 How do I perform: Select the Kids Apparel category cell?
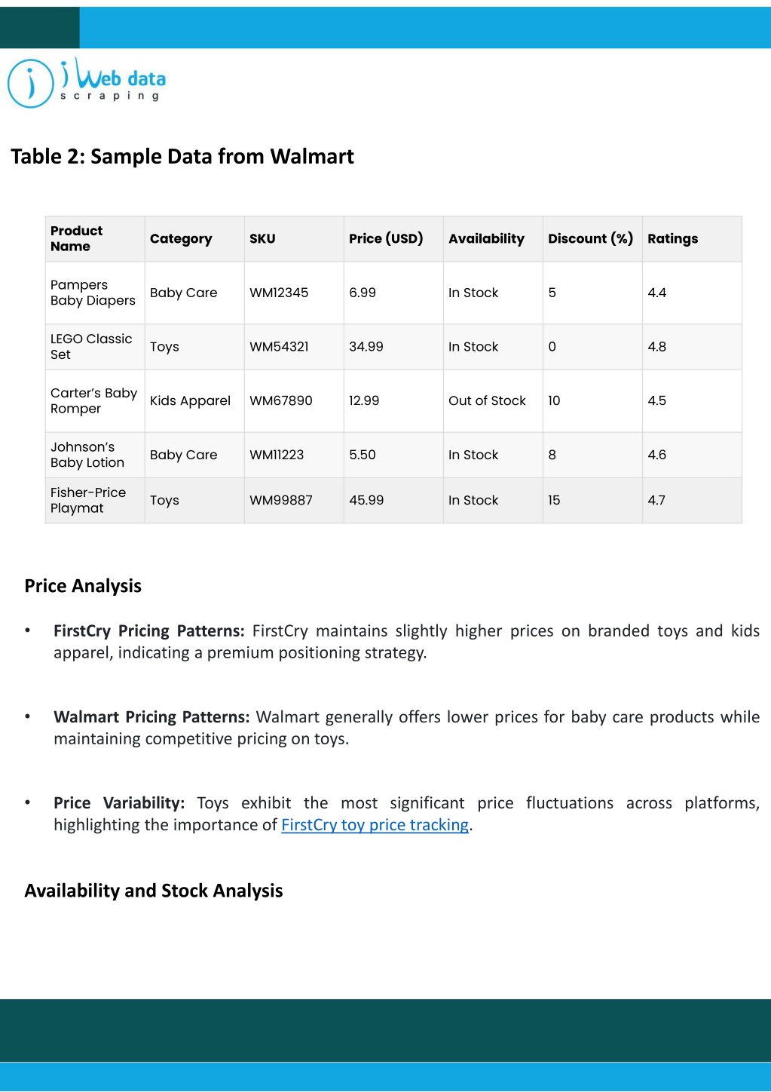pos(190,400)
